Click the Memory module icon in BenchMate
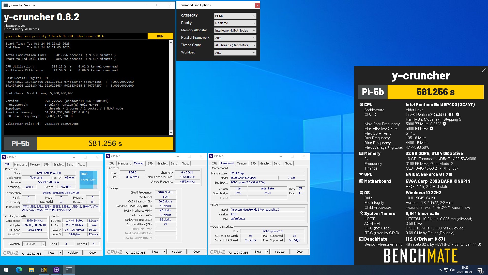The image size is (488, 275). (361, 154)
